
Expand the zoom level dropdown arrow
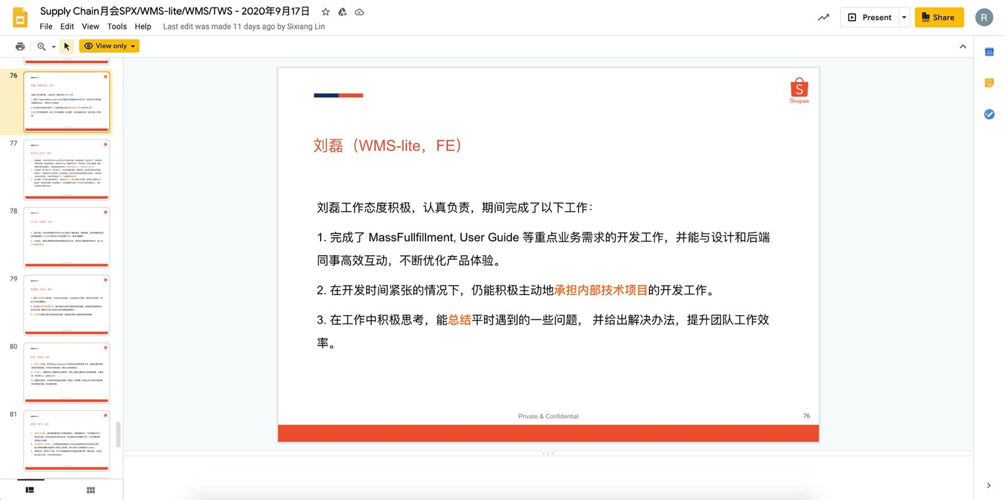pyautogui.click(x=53, y=46)
